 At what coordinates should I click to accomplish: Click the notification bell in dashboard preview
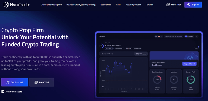click(197, 36)
